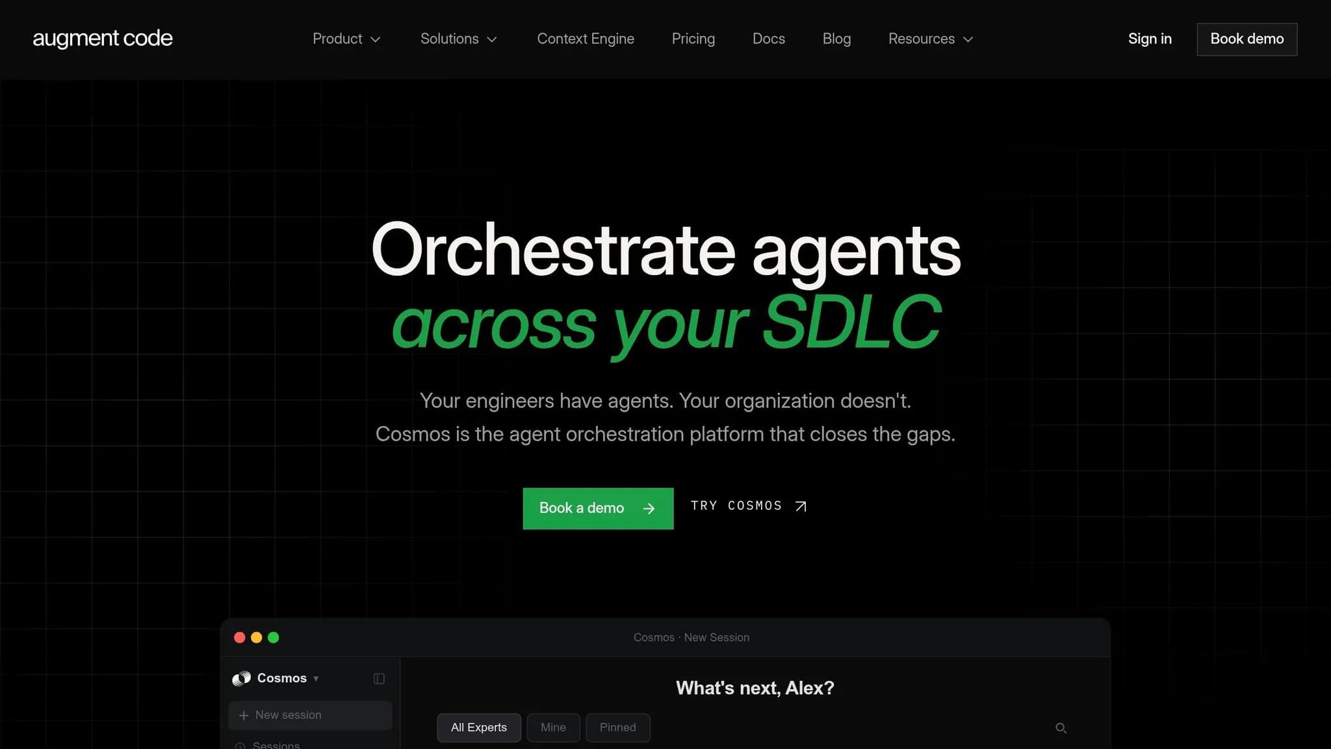Click the 'Cosmos · New Session' window title

pos(691,638)
